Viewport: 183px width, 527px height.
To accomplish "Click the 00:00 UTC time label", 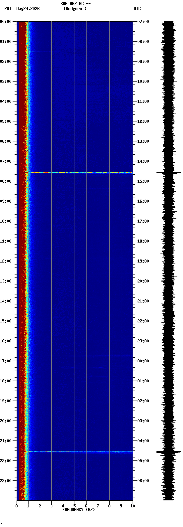I will click(x=143, y=361).
